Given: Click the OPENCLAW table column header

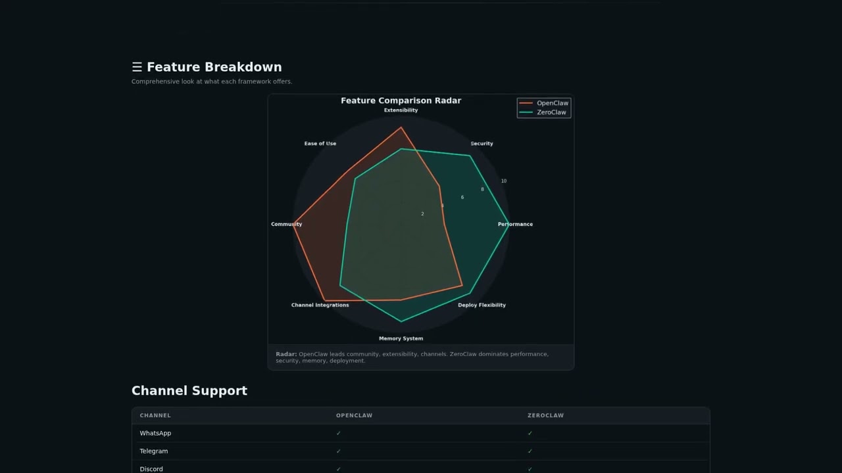Looking at the screenshot, I should 354,415.
